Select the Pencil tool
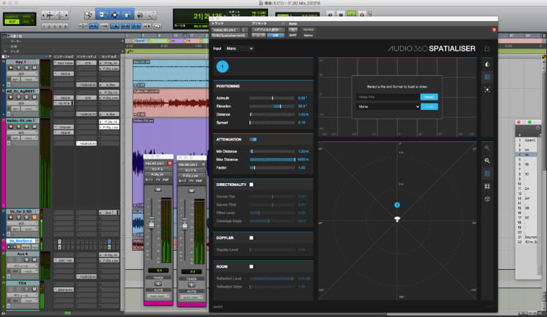This screenshot has width=547, height=317. tap(151, 14)
